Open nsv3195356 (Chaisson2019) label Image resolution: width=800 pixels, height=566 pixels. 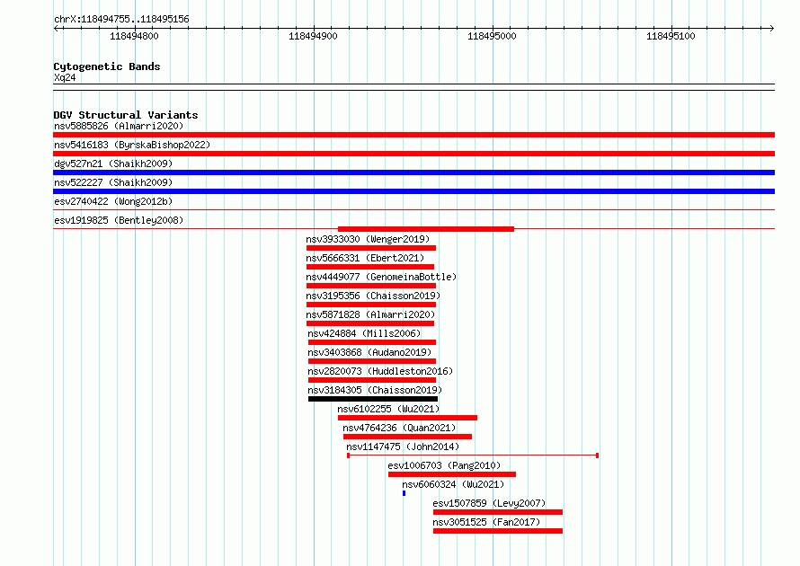point(373,296)
